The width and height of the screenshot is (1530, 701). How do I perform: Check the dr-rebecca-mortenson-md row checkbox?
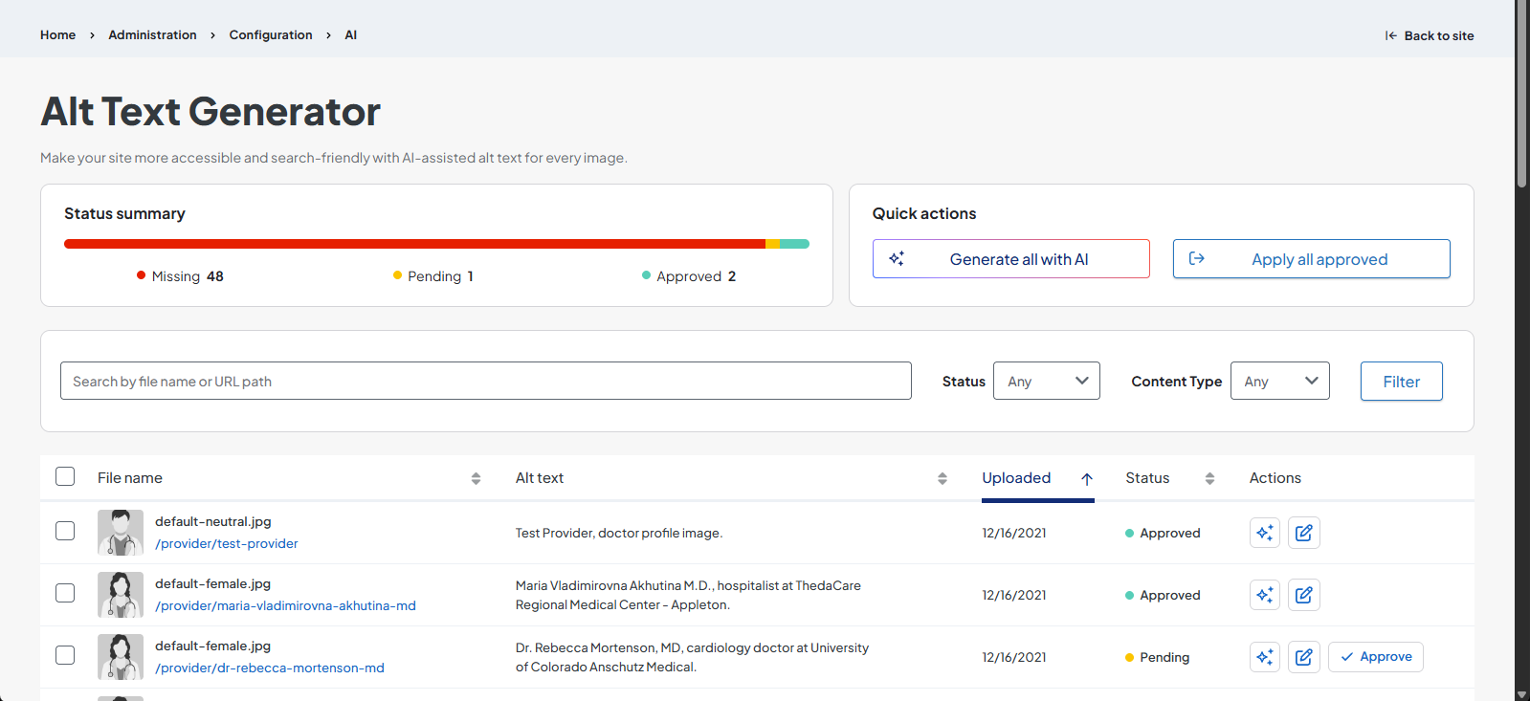pos(65,655)
